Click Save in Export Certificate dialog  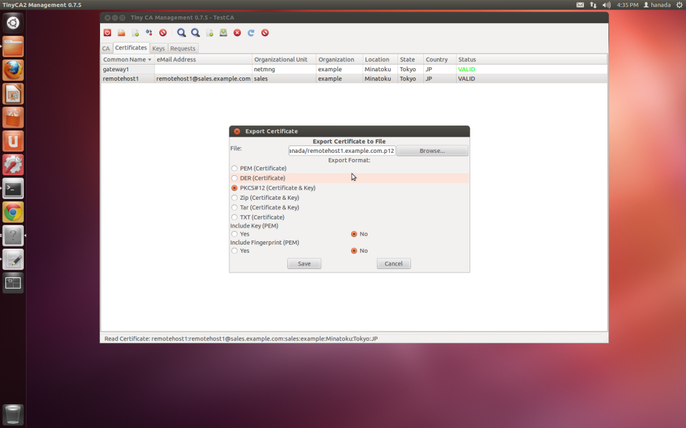(x=304, y=264)
